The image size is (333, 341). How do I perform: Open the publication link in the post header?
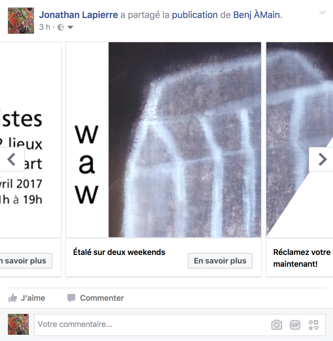[195, 15]
